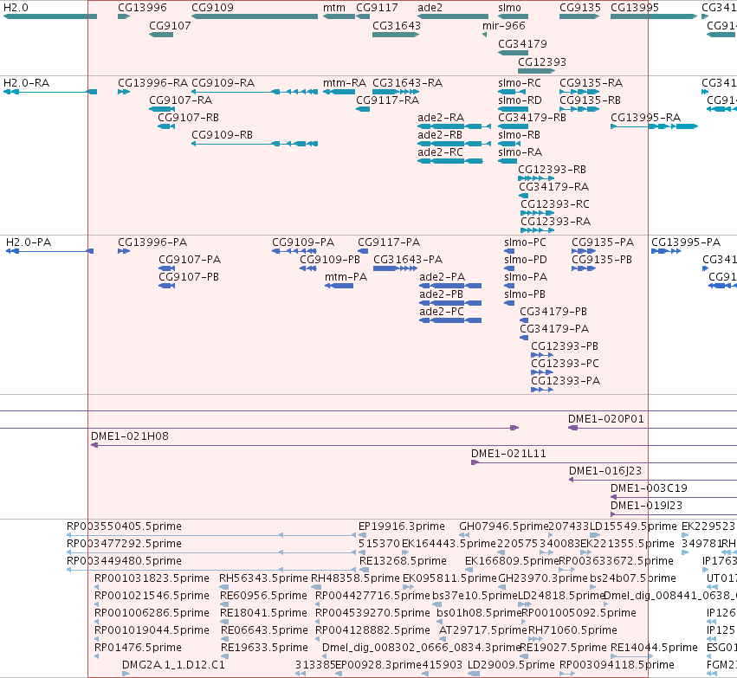Click the CG9135-RB transcript label
This screenshot has height=678, width=737.
pyautogui.click(x=590, y=100)
